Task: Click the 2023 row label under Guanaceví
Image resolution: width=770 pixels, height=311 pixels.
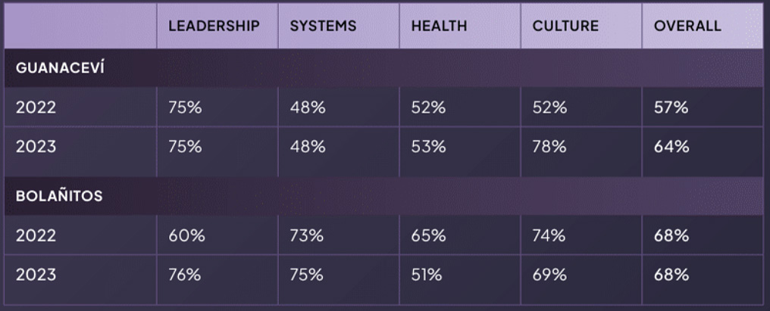Action: [x=36, y=147]
